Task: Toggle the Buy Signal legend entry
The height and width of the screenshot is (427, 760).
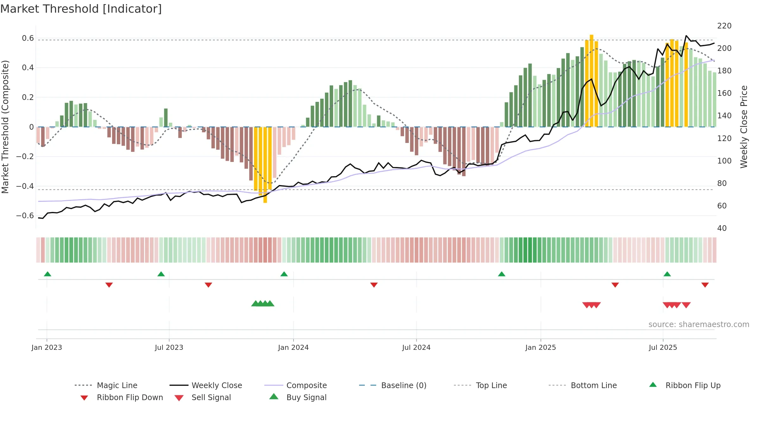Action: (298, 397)
